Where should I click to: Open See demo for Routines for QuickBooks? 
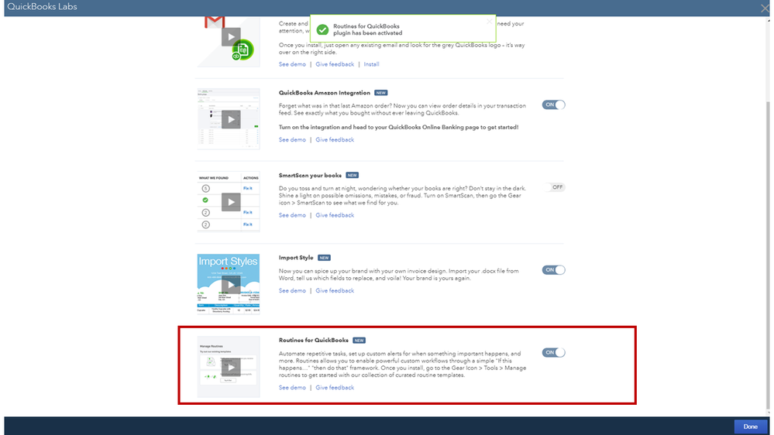[x=292, y=388]
